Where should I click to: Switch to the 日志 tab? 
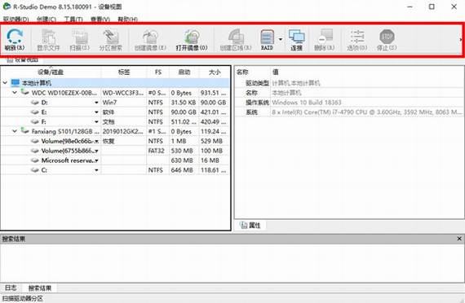tap(11, 288)
